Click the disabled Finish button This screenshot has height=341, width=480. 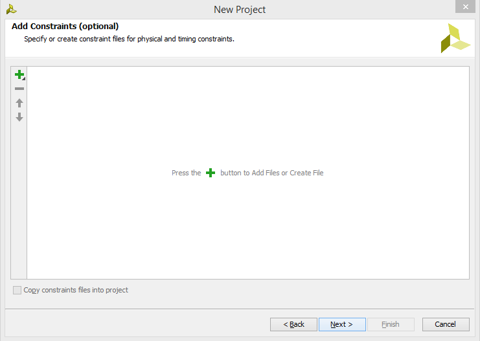coord(391,324)
